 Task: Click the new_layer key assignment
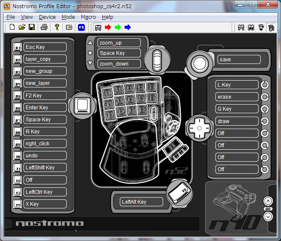pos(45,83)
